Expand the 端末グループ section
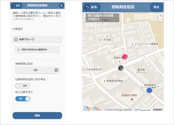174x125 pixels. [x=37, y=39]
